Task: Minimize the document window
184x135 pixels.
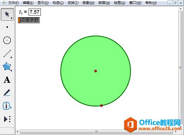Action: coord(170,3)
